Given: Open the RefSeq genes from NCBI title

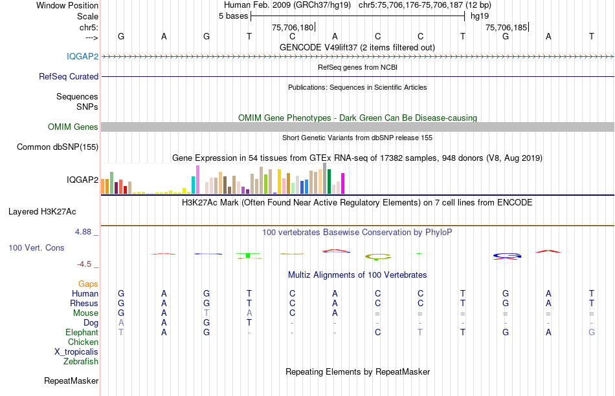Looking at the screenshot, I should pyautogui.click(x=357, y=67).
